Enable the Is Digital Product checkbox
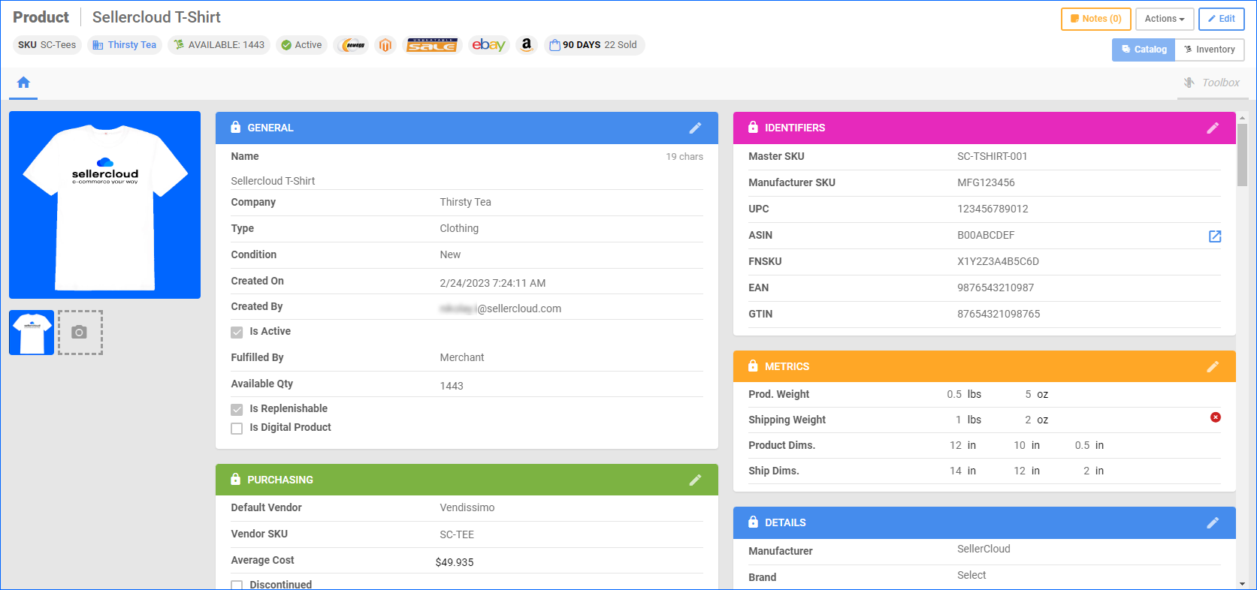This screenshot has width=1257, height=590. tap(237, 428)
